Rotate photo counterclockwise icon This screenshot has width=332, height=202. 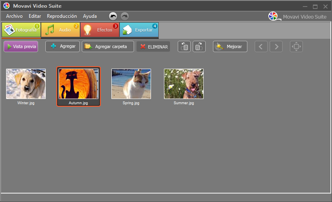click(x=184, y=46)
